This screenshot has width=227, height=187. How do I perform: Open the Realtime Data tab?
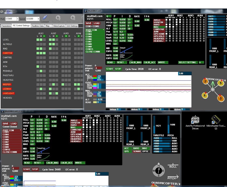point(37,26)
